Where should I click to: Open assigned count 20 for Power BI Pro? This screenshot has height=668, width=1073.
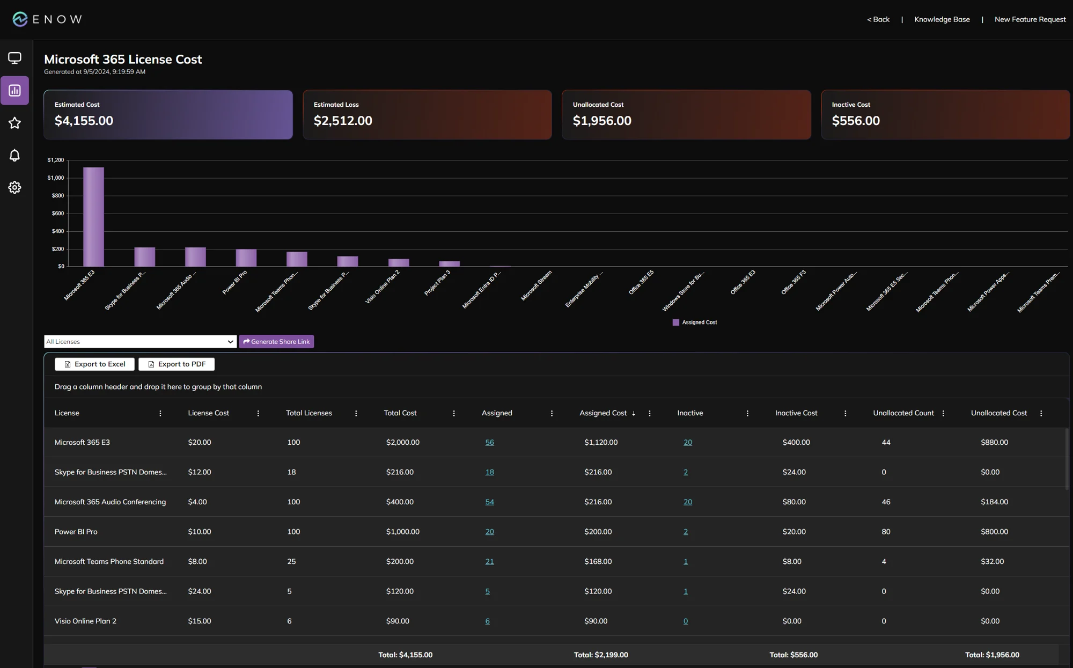coord(489,532)
